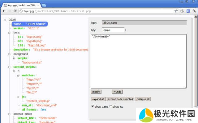This screenshot has width=198, height=123.
Task: Click the undo button
Action: (117, 92)
